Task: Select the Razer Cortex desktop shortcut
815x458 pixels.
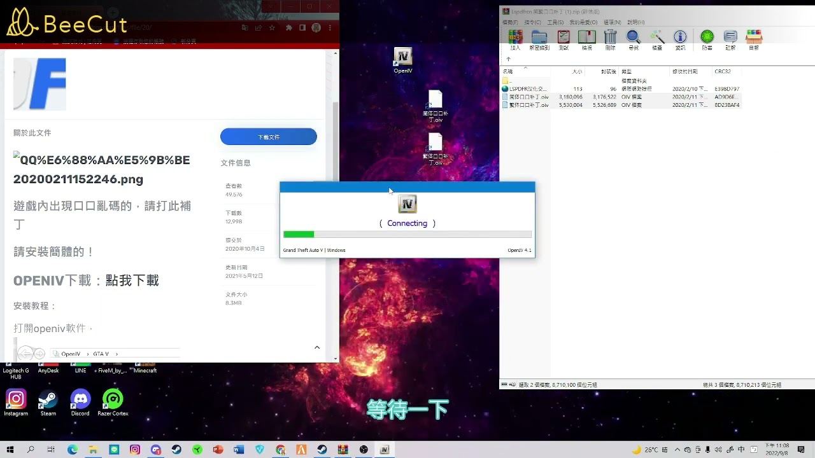Action: [113, 403]
